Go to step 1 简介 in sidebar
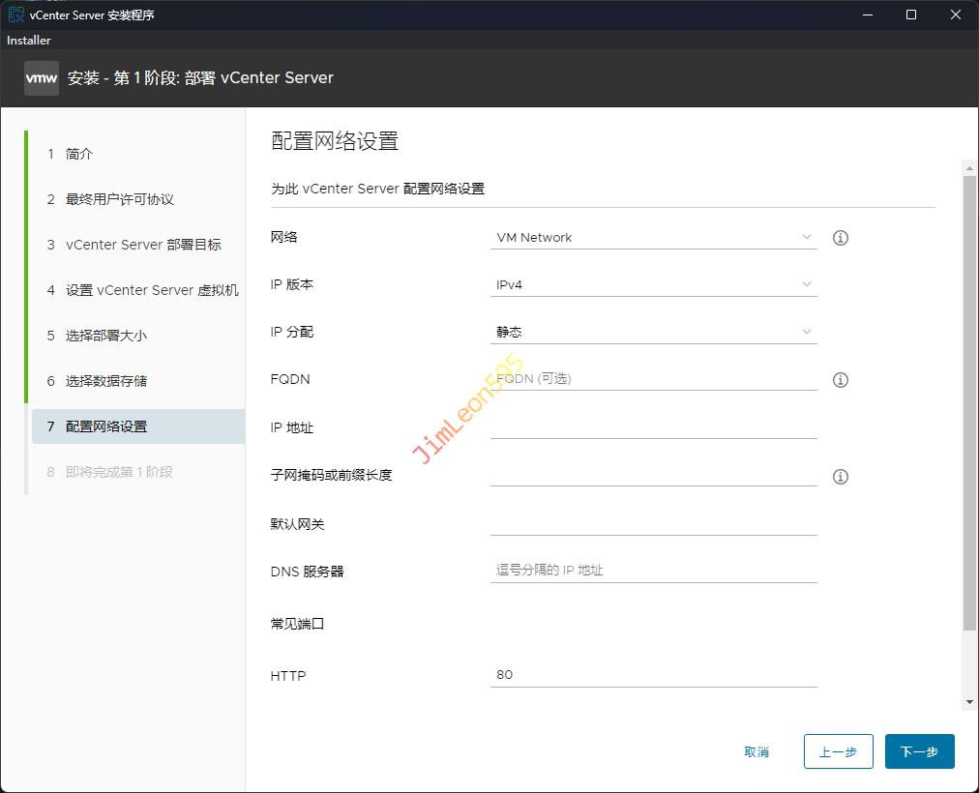The height and width of the screenshot is (793, 979). click(x=79, y=155)
